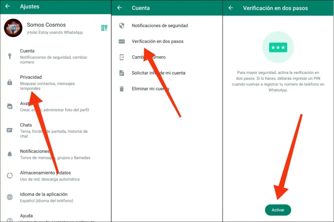
Task: Click the key icon beside Cuenta
Action: [x=9, y=56]
